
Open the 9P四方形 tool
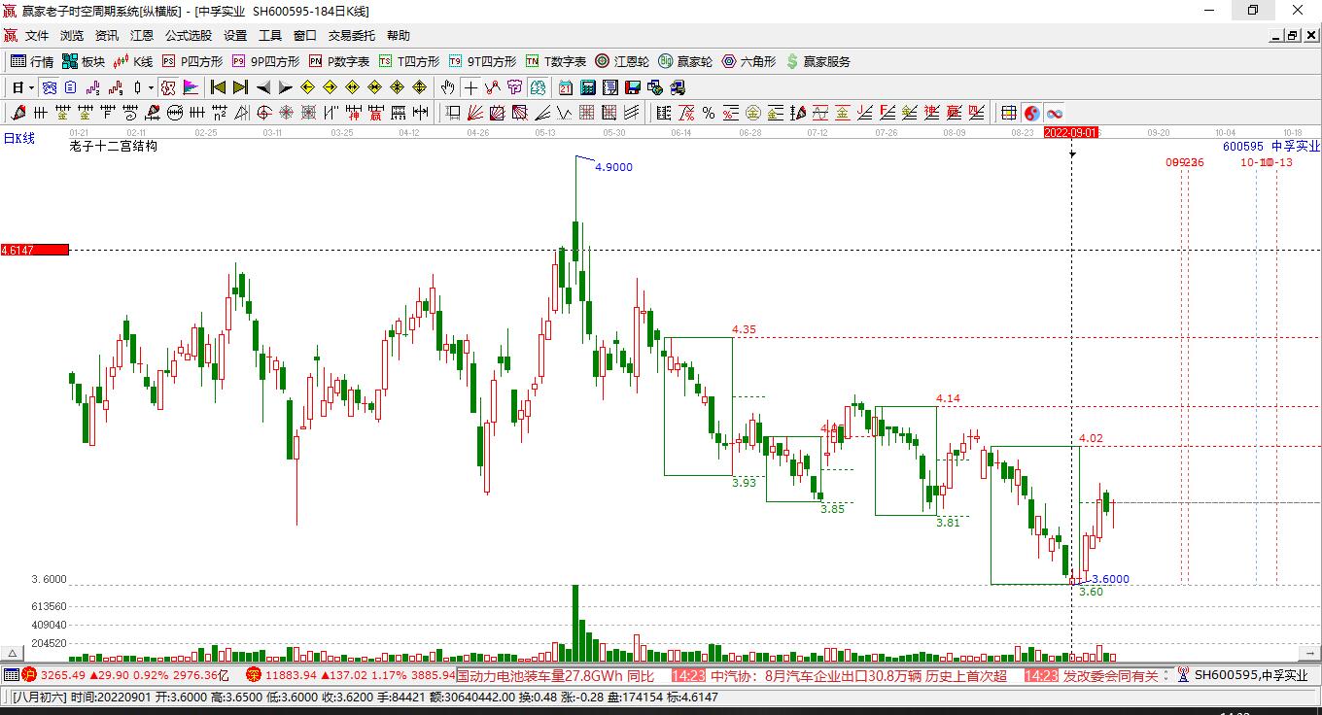[x=265, y=61]
